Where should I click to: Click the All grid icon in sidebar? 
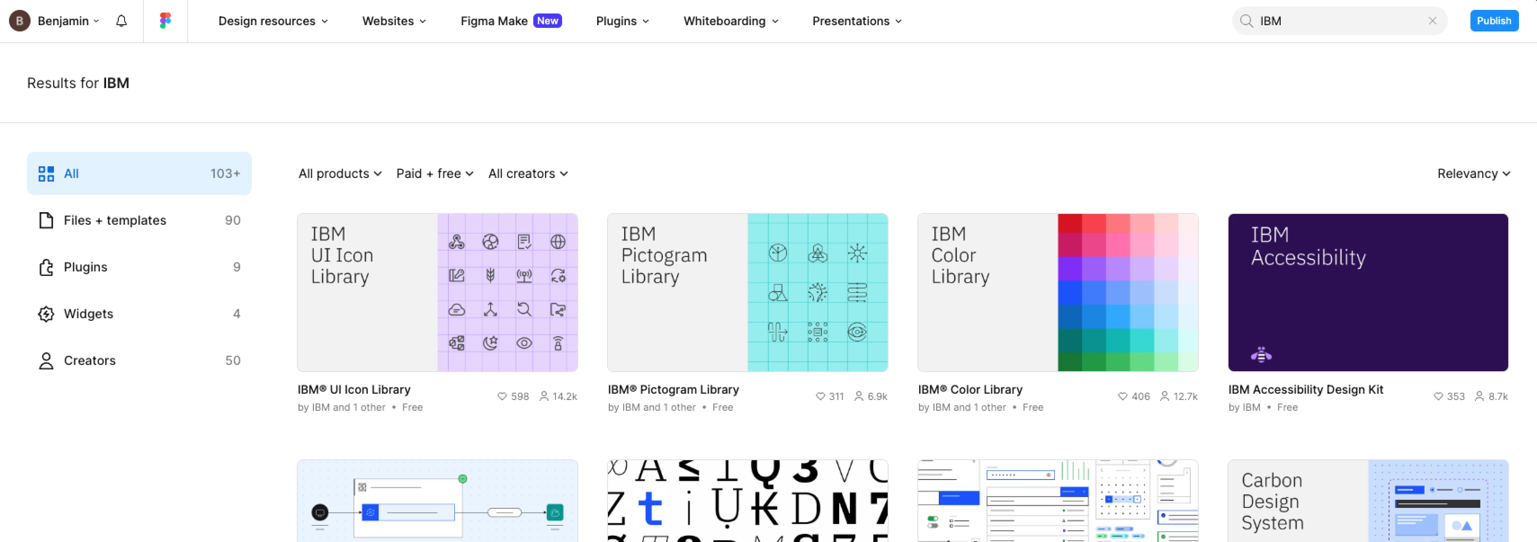pyautogui.click(x=46, y=173)
